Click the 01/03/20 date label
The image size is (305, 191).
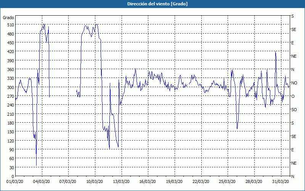click(x=15, y=182)
